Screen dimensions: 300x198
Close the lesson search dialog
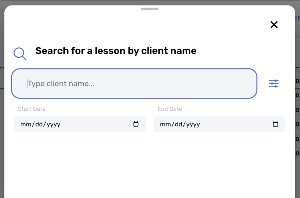pyautogui.click(x=274, y=25)
